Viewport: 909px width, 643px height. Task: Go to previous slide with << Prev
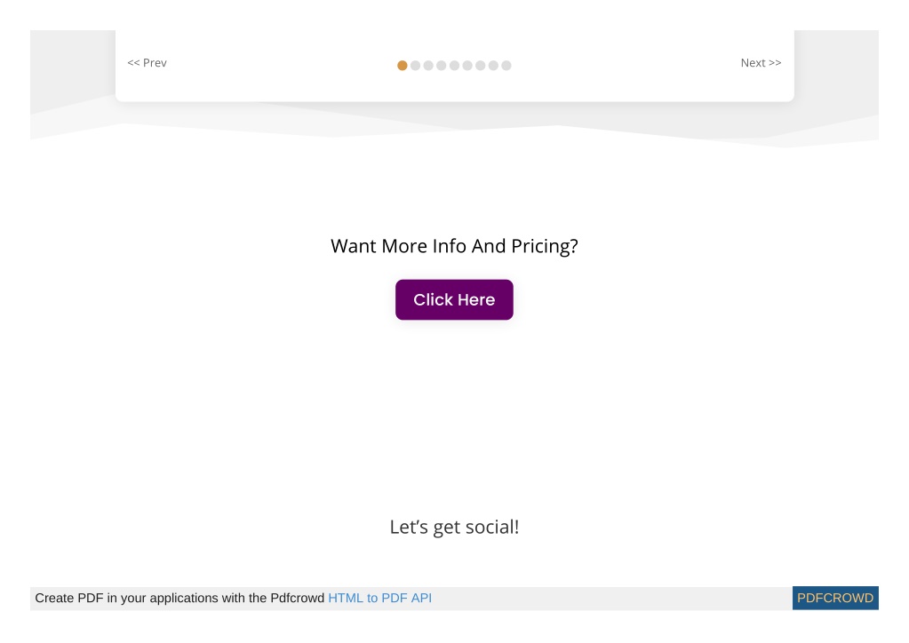point(147,62)
